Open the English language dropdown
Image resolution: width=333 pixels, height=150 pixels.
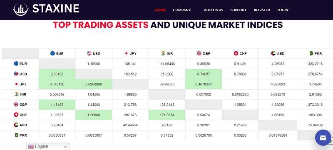click(x=48, y=146)
